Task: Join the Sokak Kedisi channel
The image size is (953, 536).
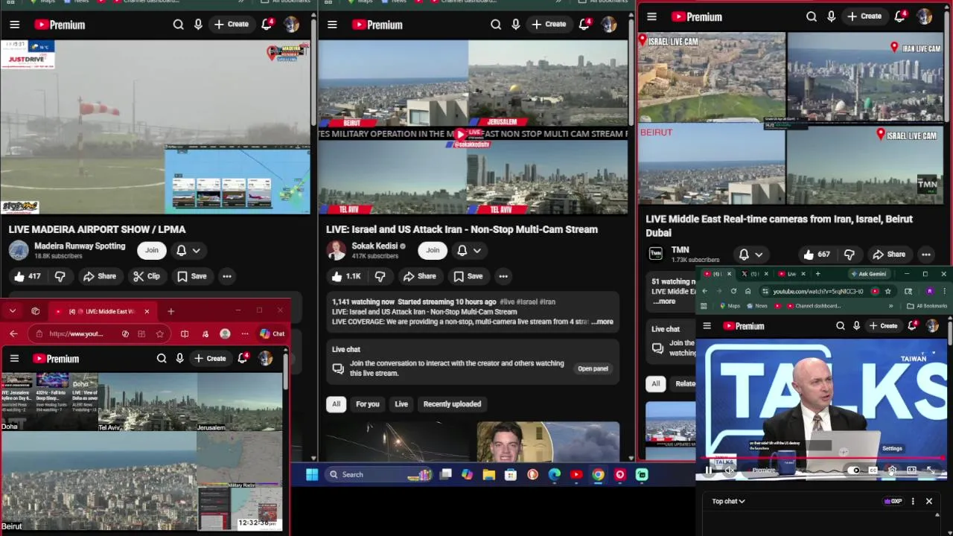Action: click(x=433, y=250)
